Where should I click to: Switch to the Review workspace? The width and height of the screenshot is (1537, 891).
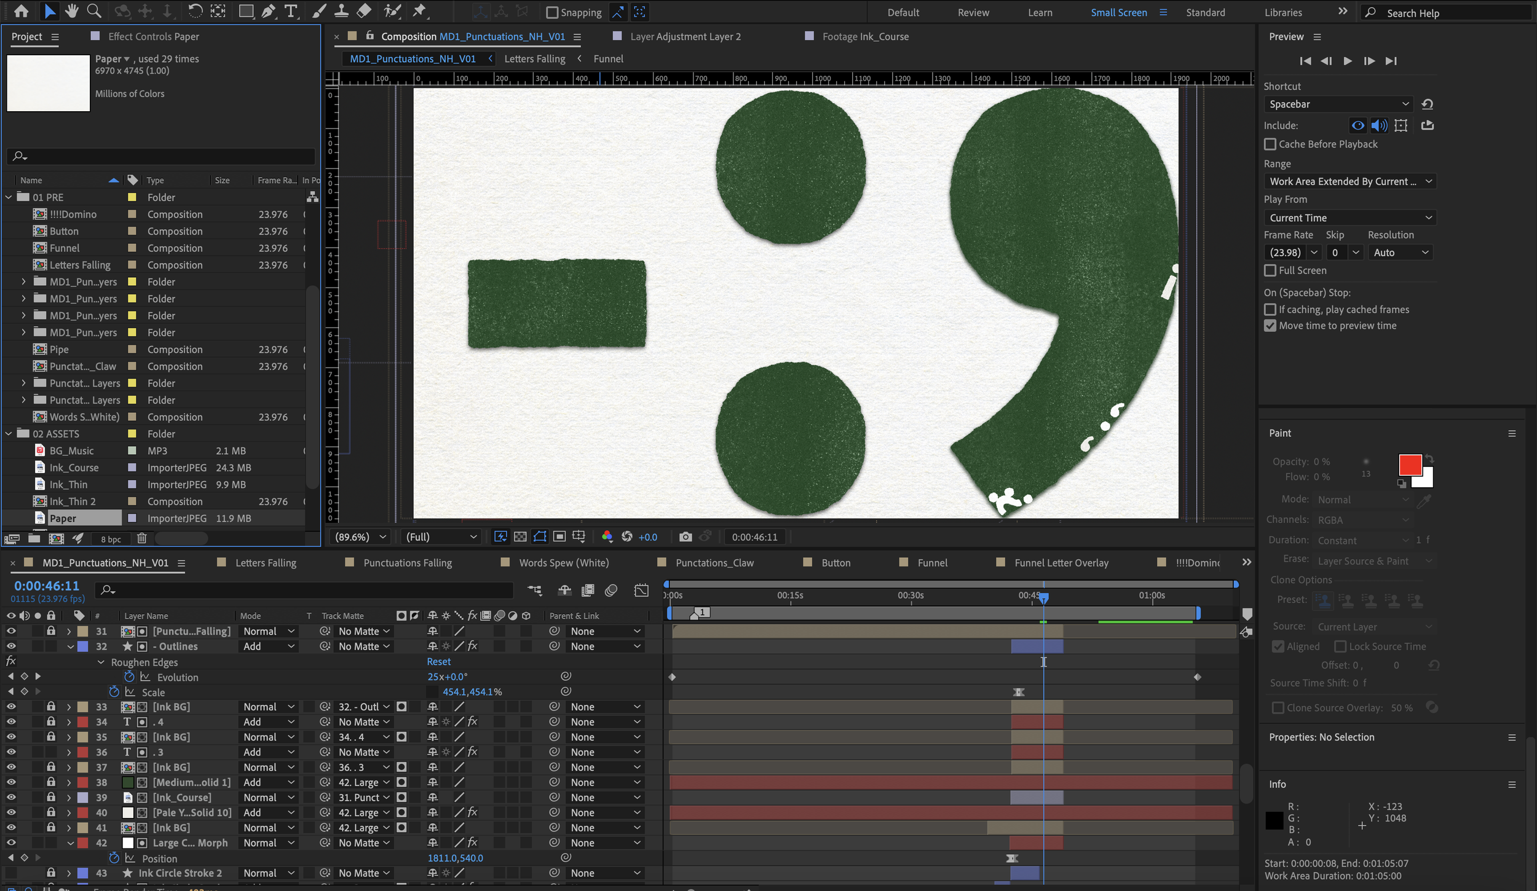point(973,12)
